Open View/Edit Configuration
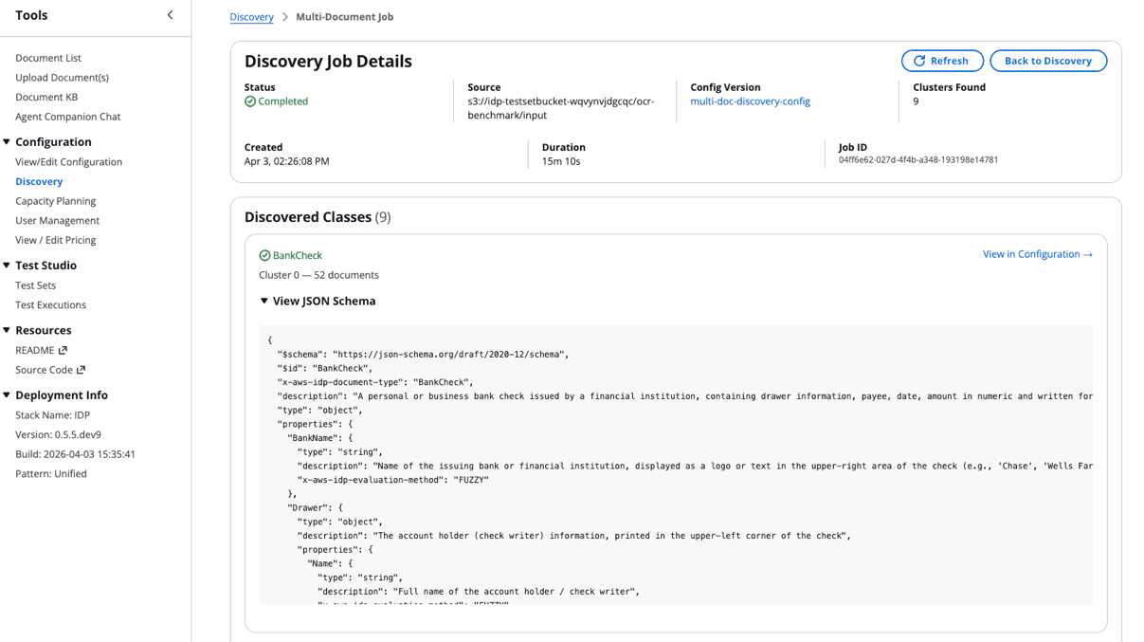Viewport: 1144px width, 642px height. [68, 162]
